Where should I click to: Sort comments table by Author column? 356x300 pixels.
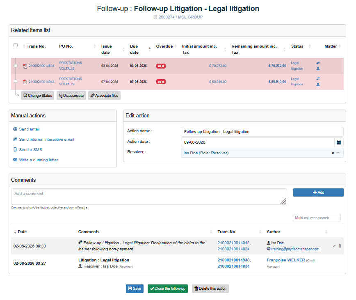pos(326,232)
